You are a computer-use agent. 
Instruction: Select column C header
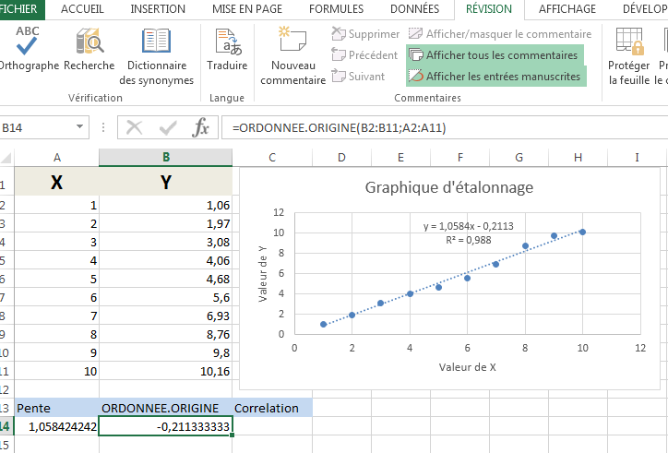click(x=272, y=158)
